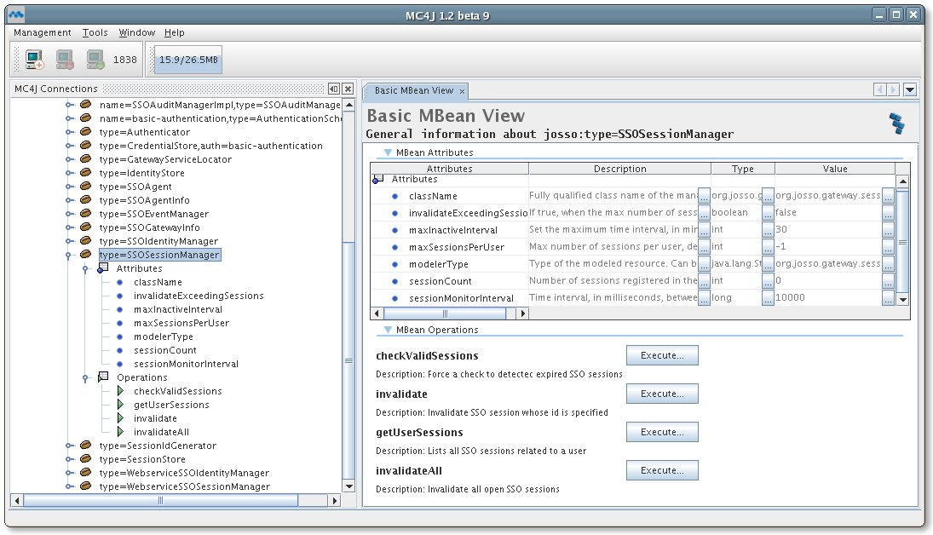Click the blue dot icon beside sessionCount in tree
Image resolution: width=933 pixels, height=535 pixels.
coord(120,350)
